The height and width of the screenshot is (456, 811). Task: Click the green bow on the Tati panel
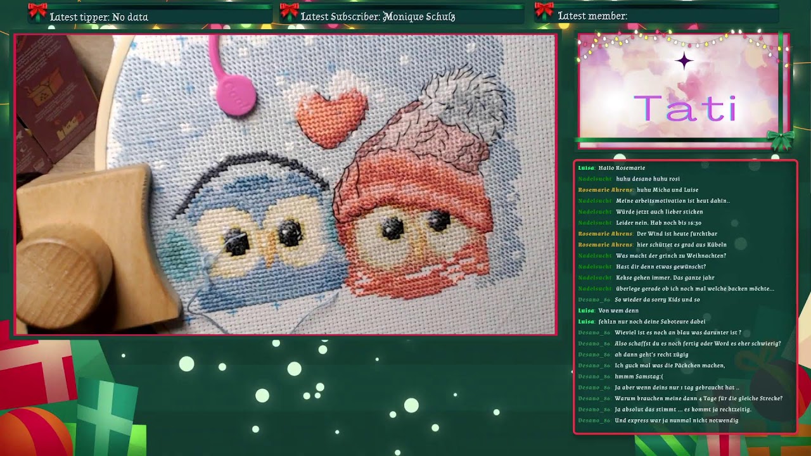click(x=780, y=140)
